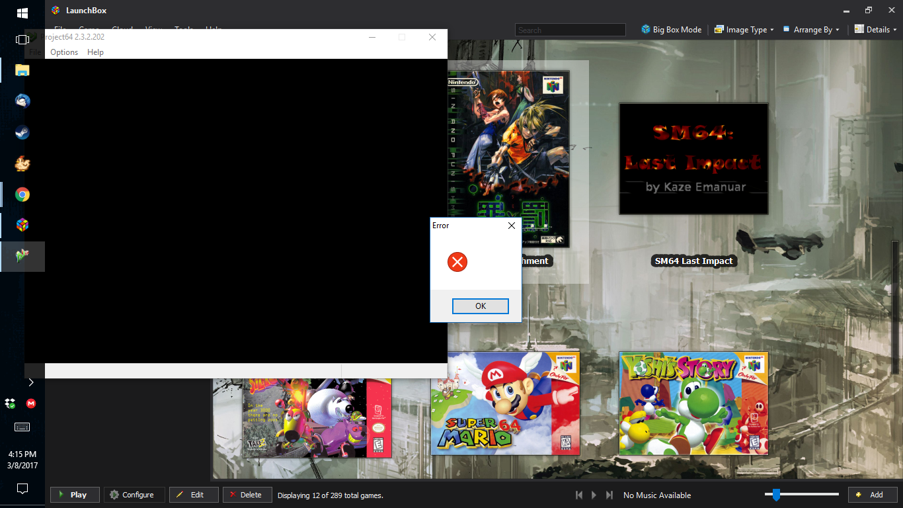Open Project64 Help menu
903x508 pixels.
click(95, 52)
